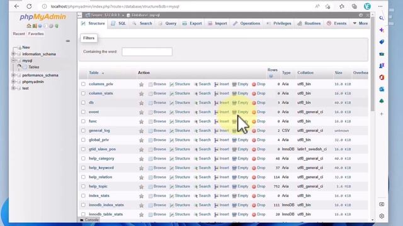The width and height of the screenshot is (403, 226).
Task: Click the phpMyAdmin home icon
Action: coord(29,26)
